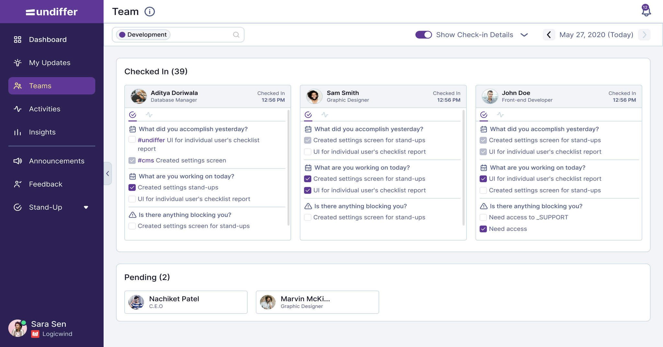Toggle Show Check-in Details switch

(423, 35)
